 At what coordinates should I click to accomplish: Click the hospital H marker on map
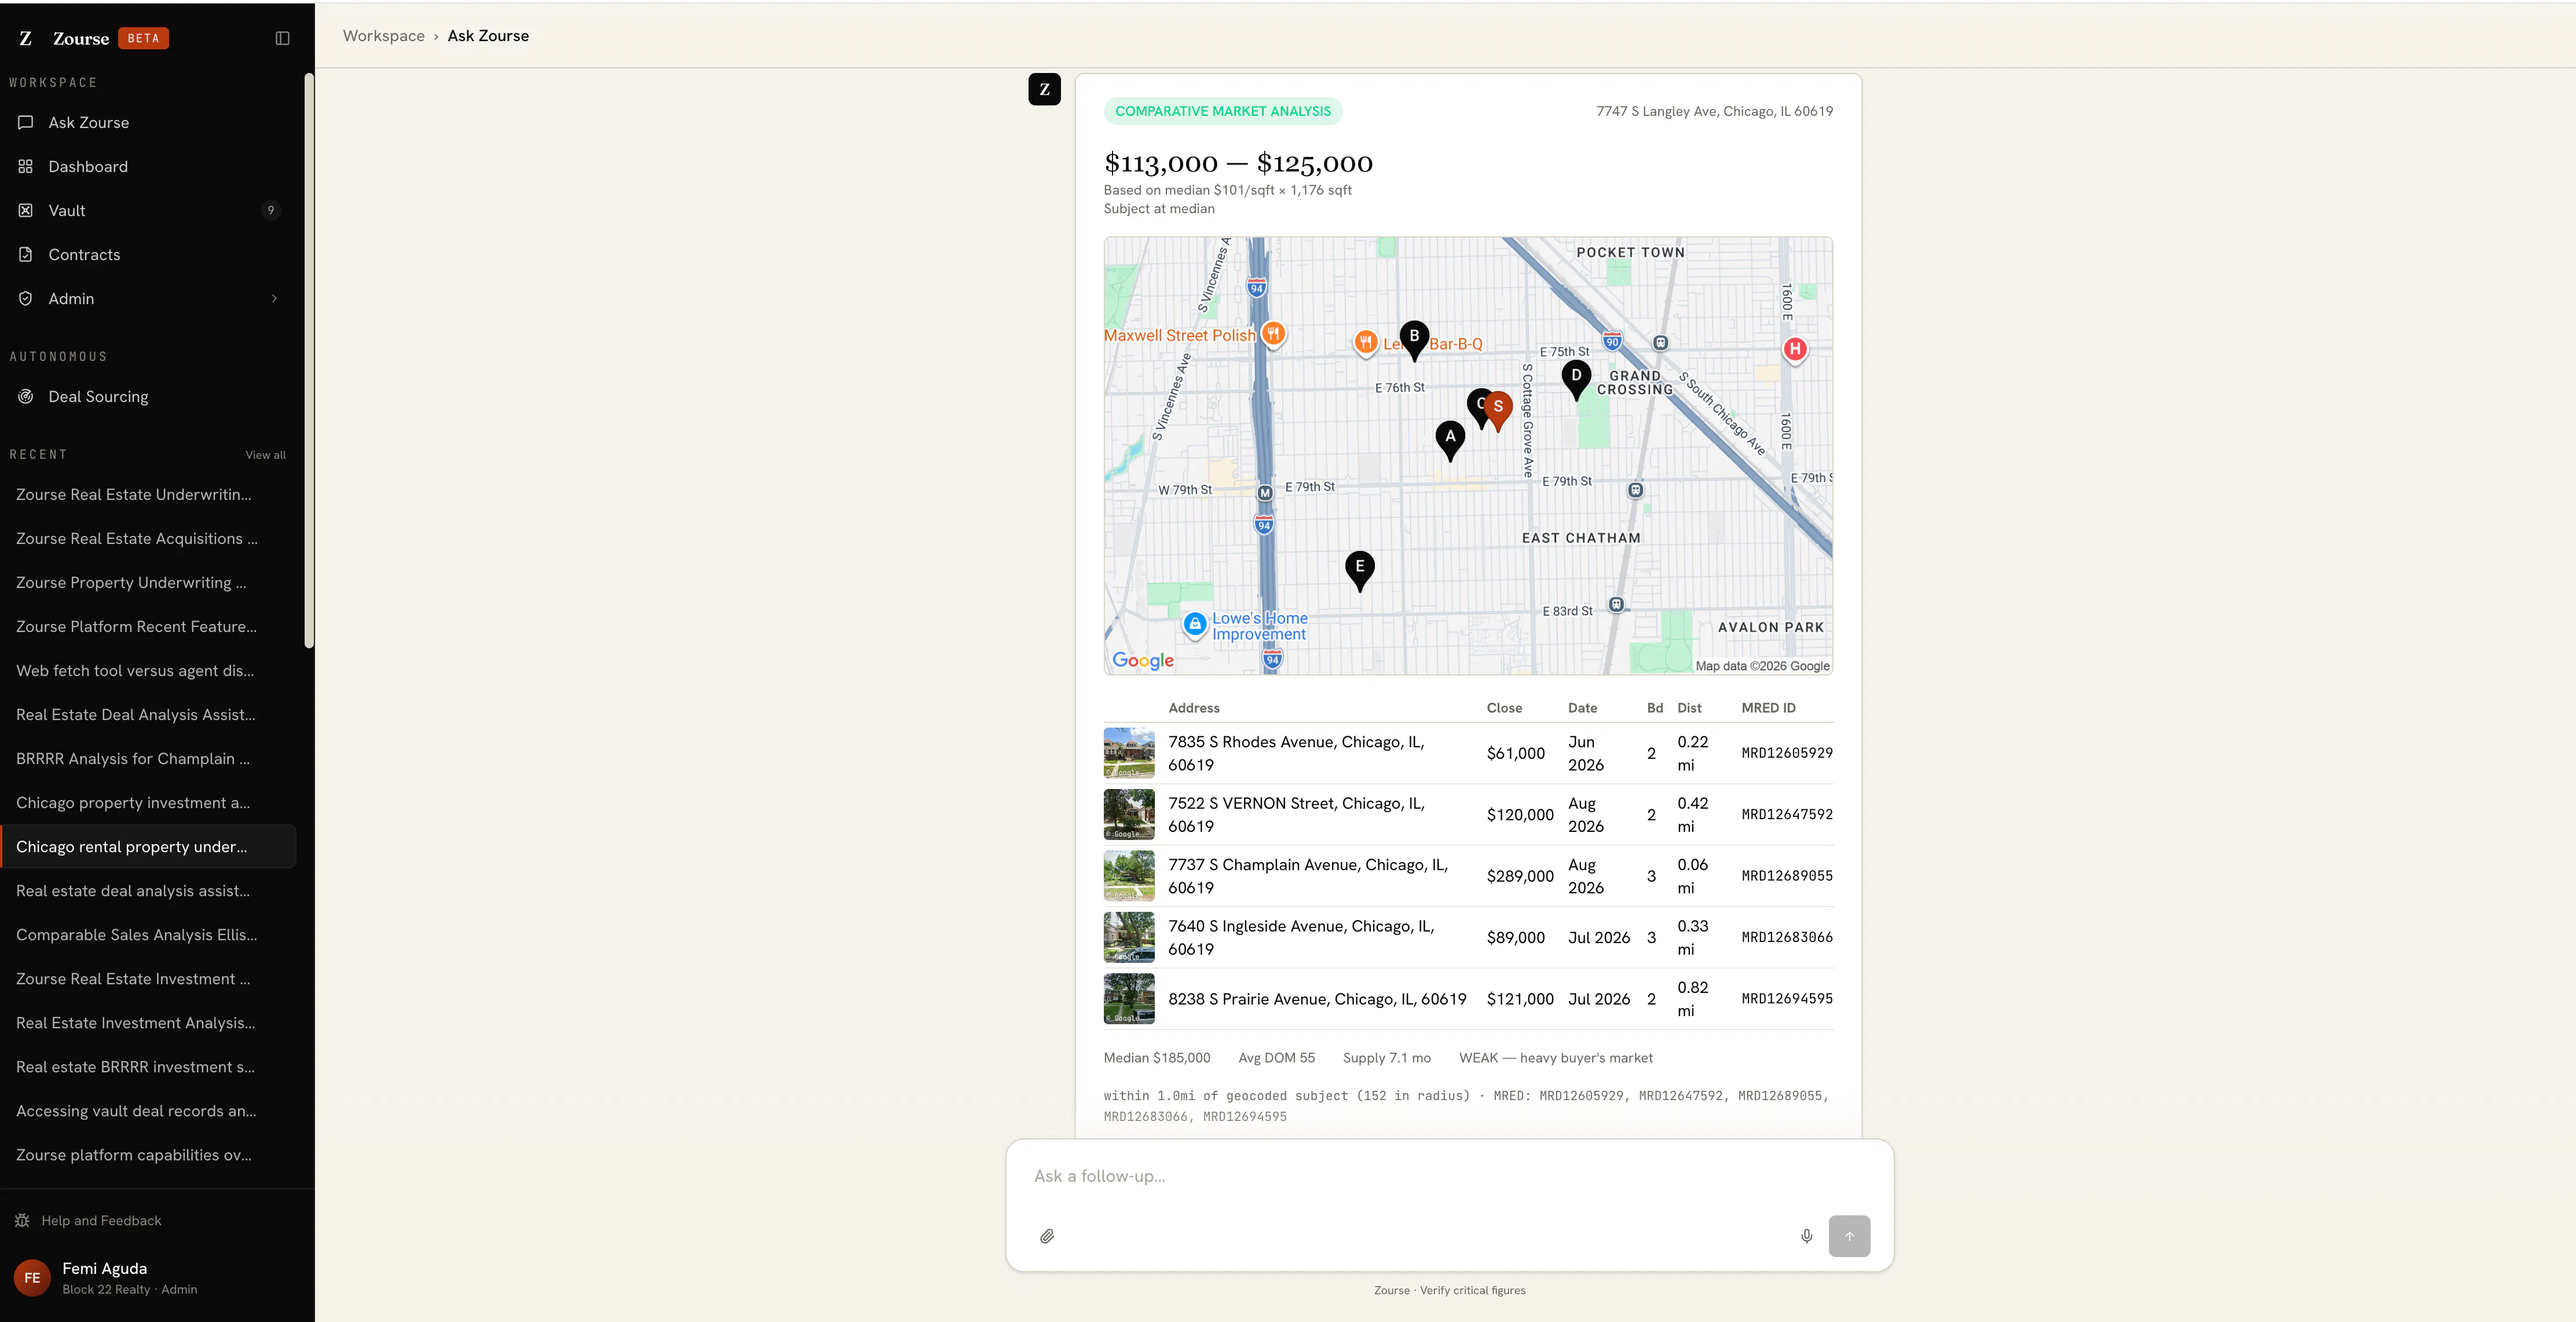pos(1795,349)
